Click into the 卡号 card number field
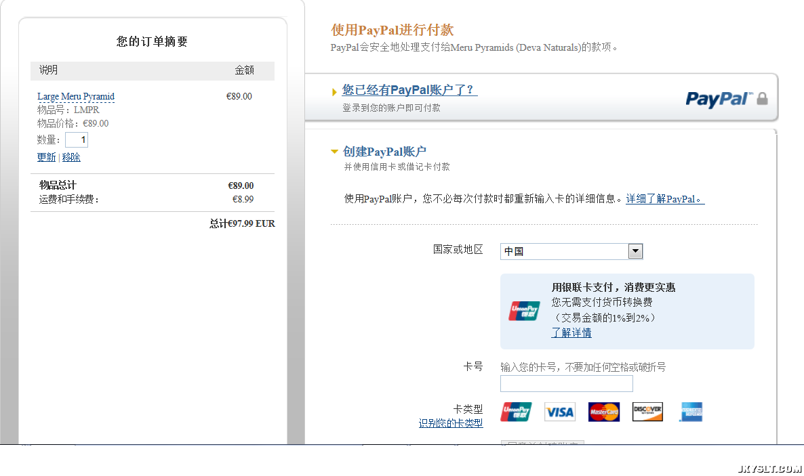 [567, 384]
